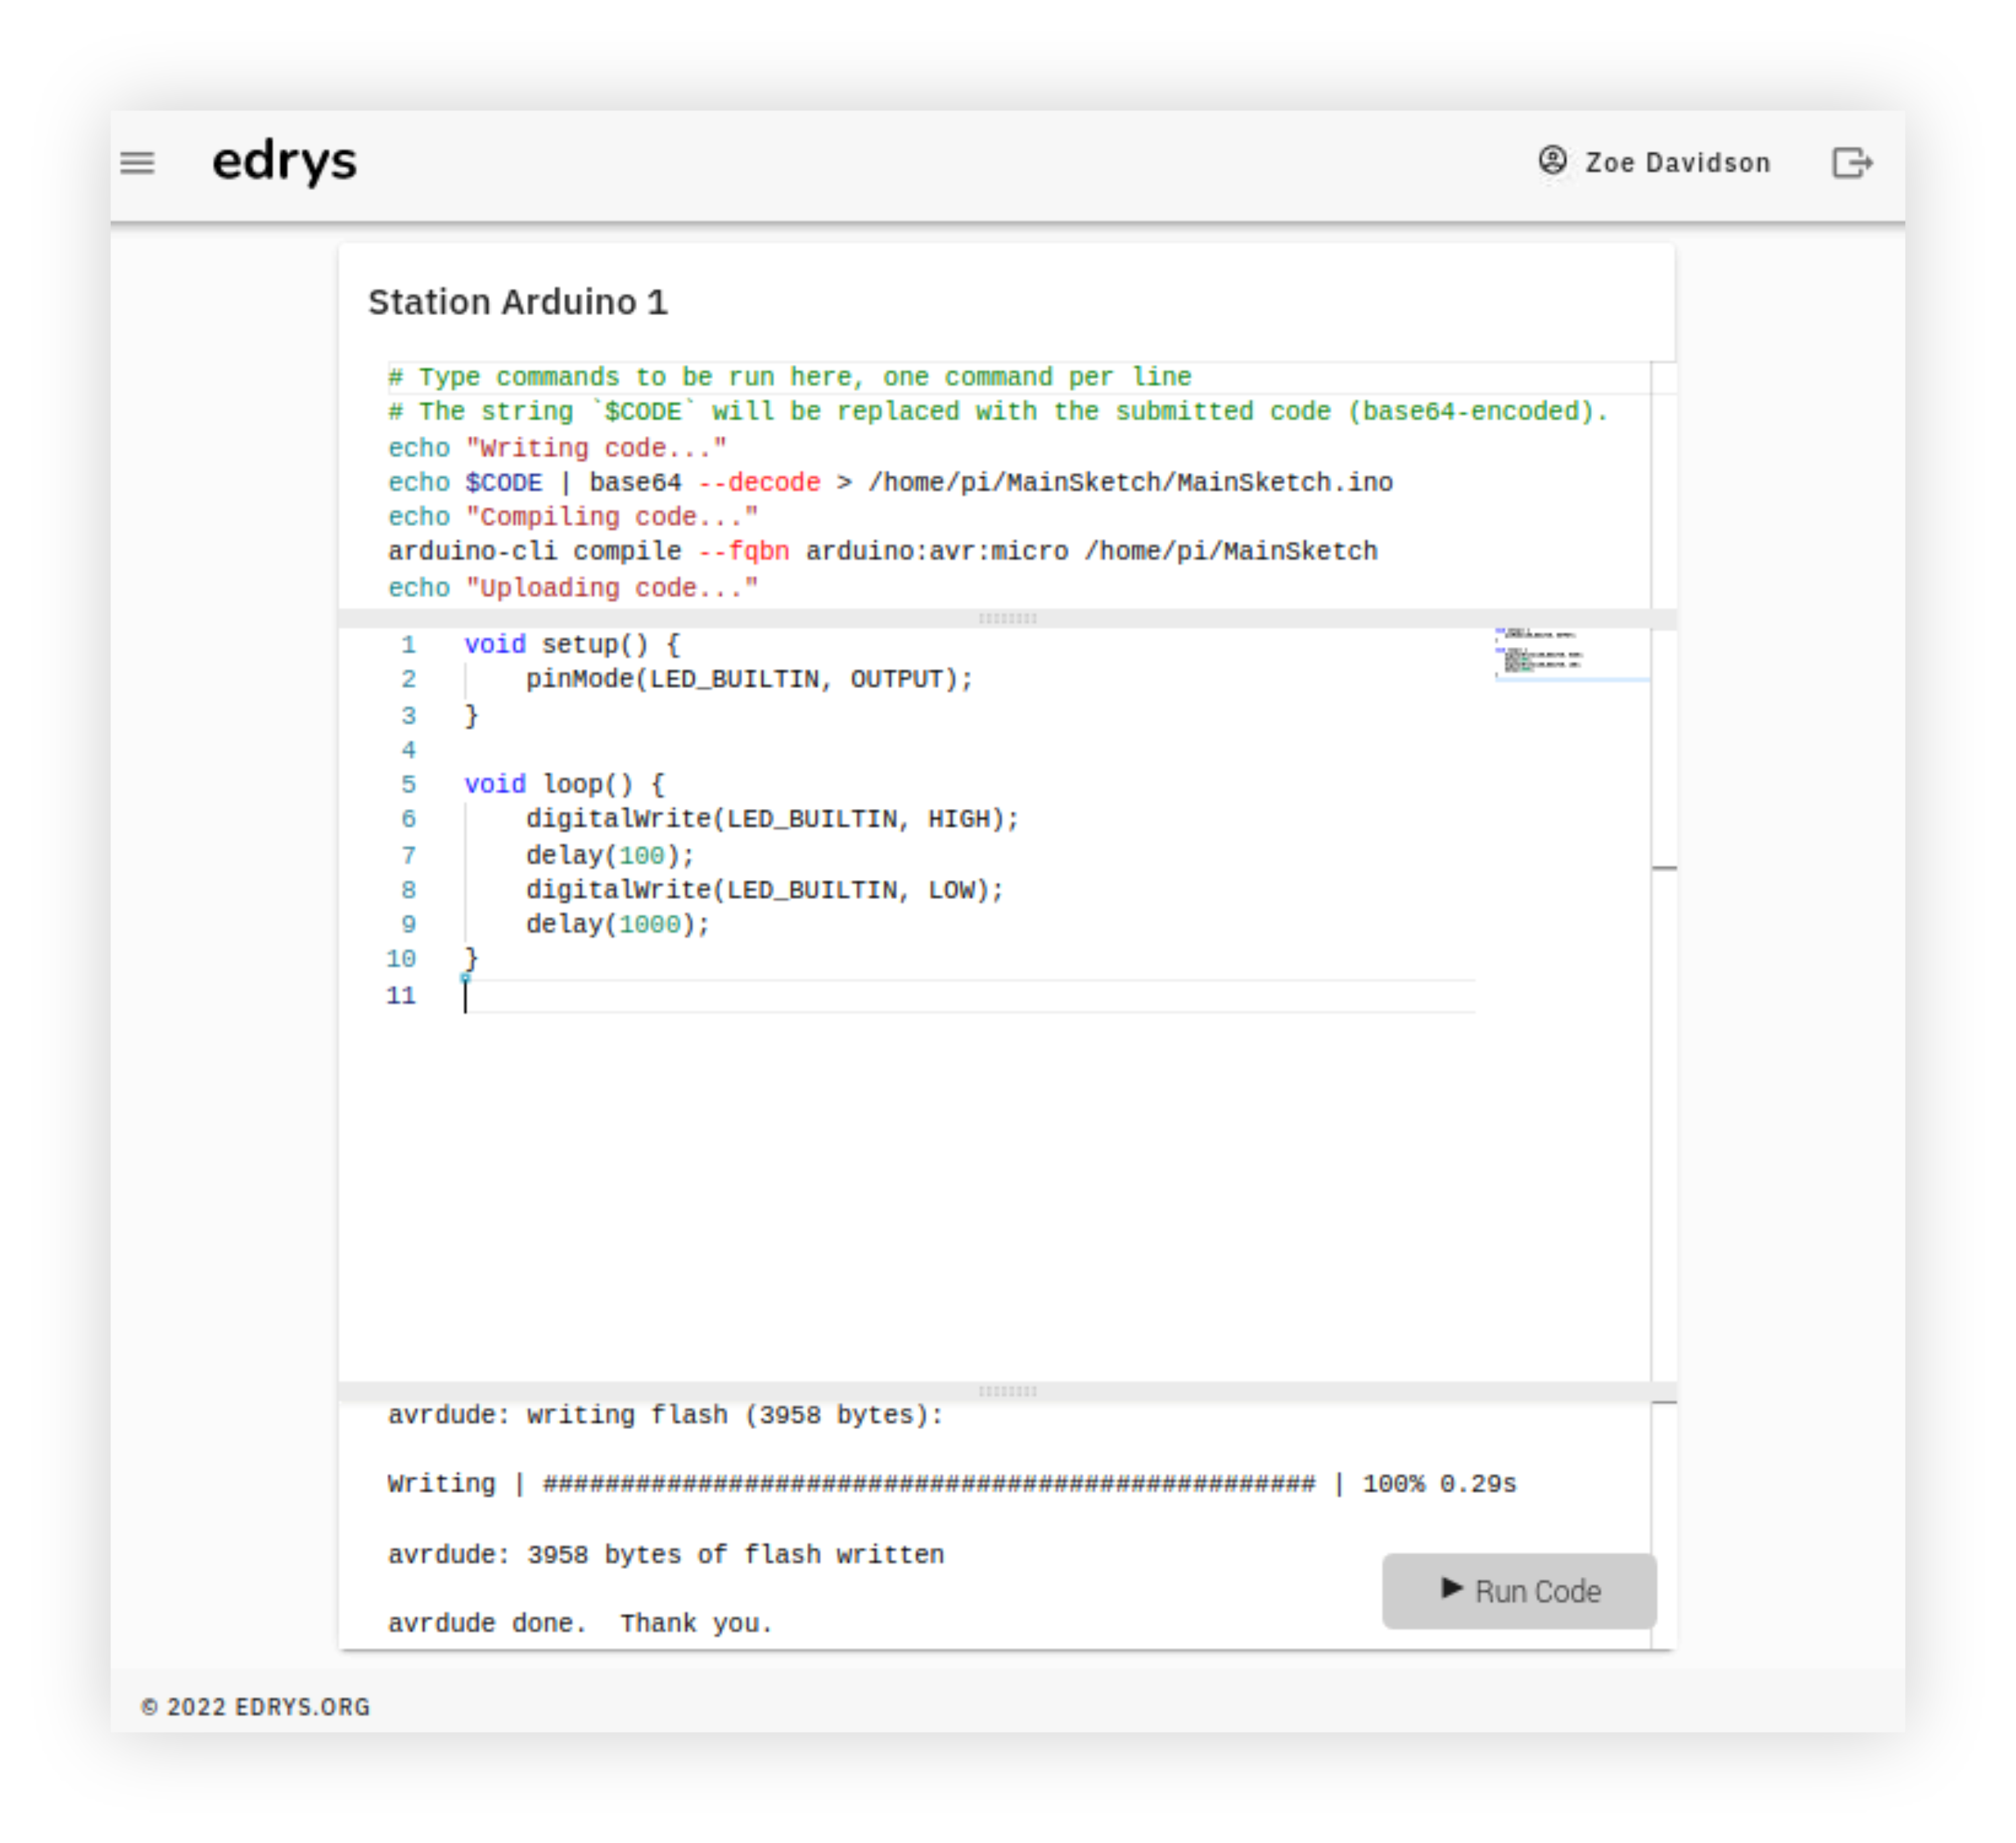Click the edrys logo
The height and width of the screenshot is (1843, 2016).
click(284, 162)
